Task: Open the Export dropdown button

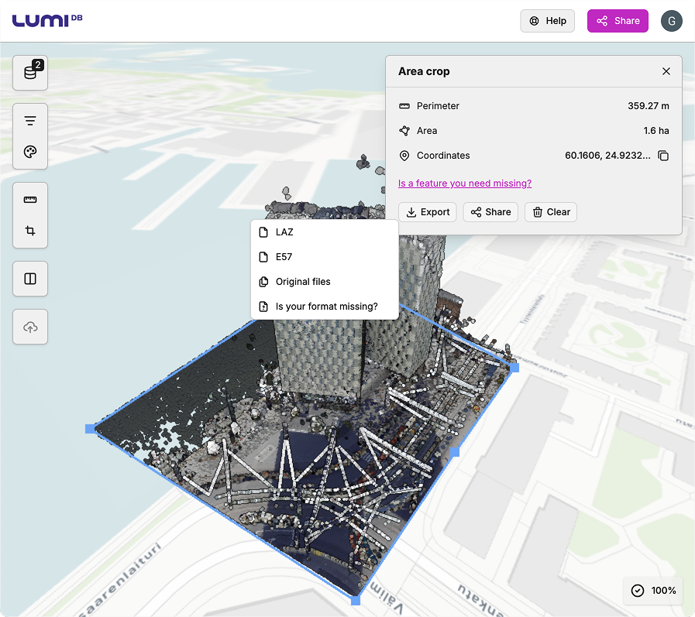Action: [428, 212]
